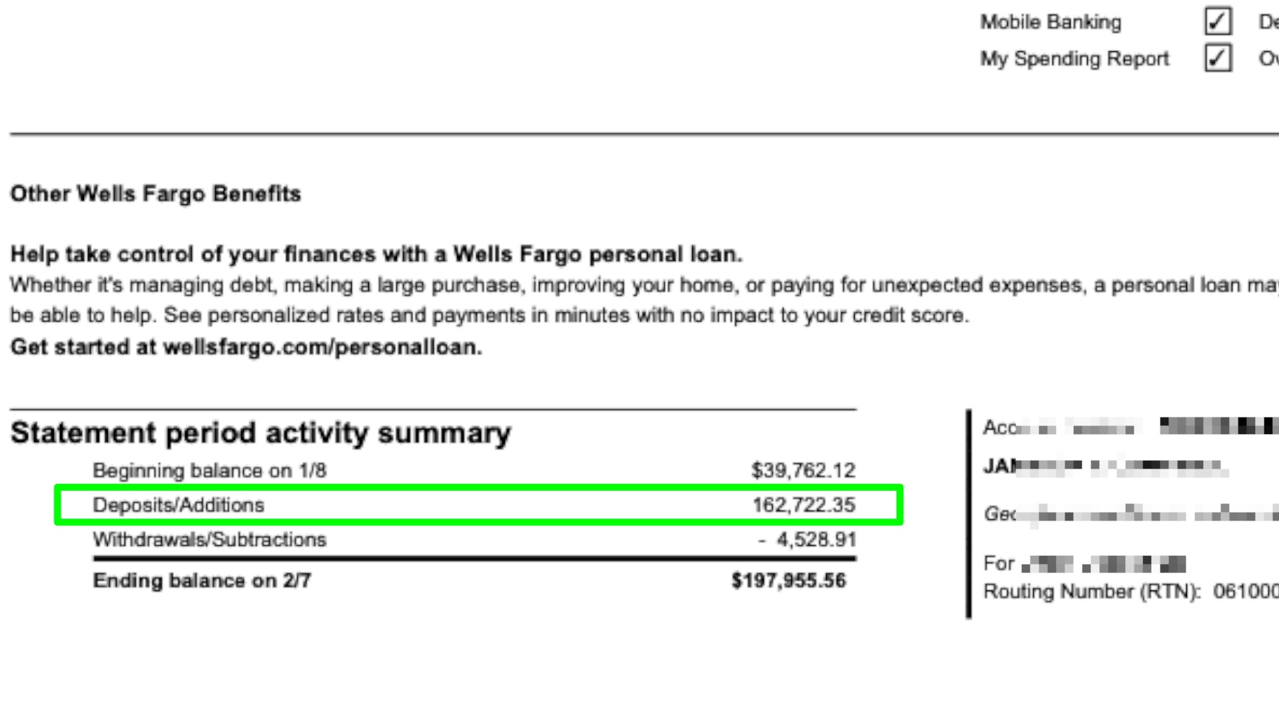Click the Deposits/Additions label text
The image size is (1279, 719).
pyautogui.click(x=178, y=505)
